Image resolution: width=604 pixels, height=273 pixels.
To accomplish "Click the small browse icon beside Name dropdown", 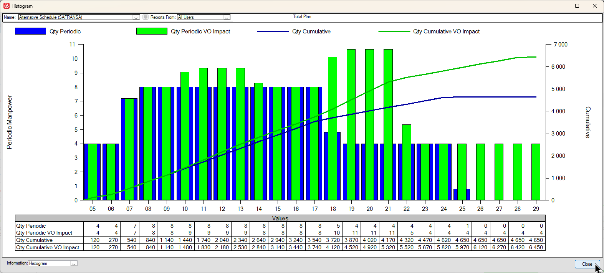I will point(146,17).
